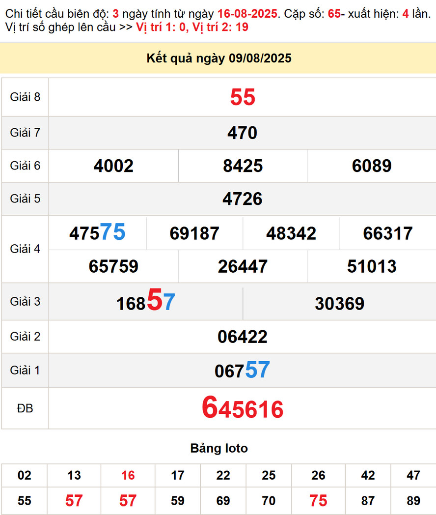This screenshot has height=515, width=436.
Task: Select the Giải 8 row label
Action: (25, 97)
